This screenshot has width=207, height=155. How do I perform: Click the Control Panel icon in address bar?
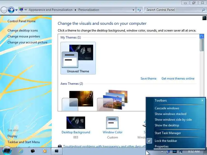coord(21,10)
